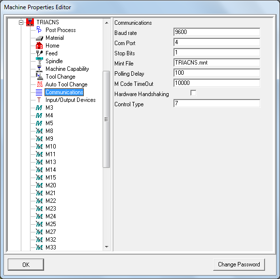Select Auto Tool Change in the tree
280x279 pixels.
[x=66, y=84]
